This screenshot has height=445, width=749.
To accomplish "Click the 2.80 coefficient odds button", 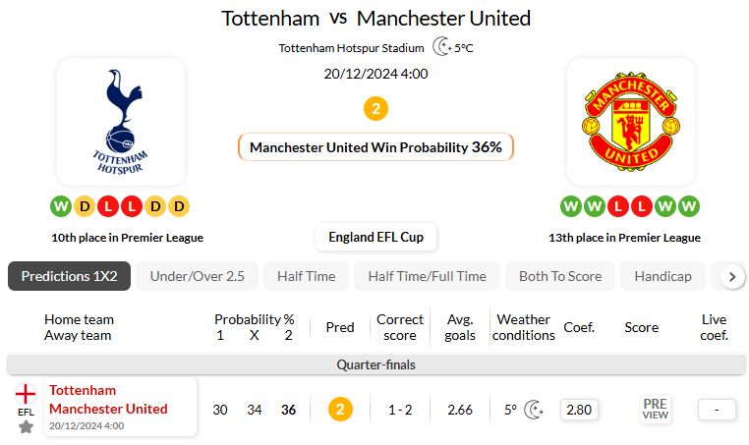I will 580,410.
